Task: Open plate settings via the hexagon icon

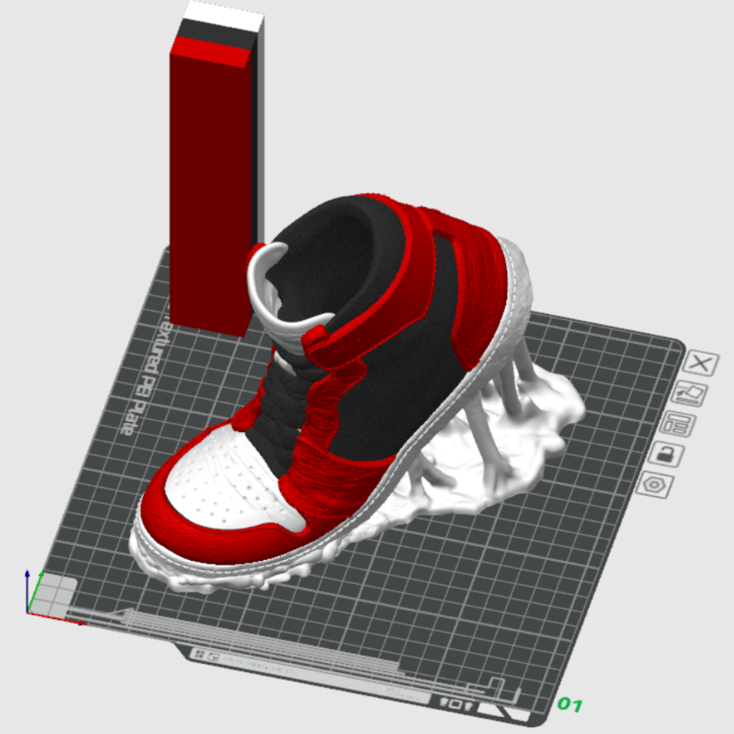Action: pos(654,484)
